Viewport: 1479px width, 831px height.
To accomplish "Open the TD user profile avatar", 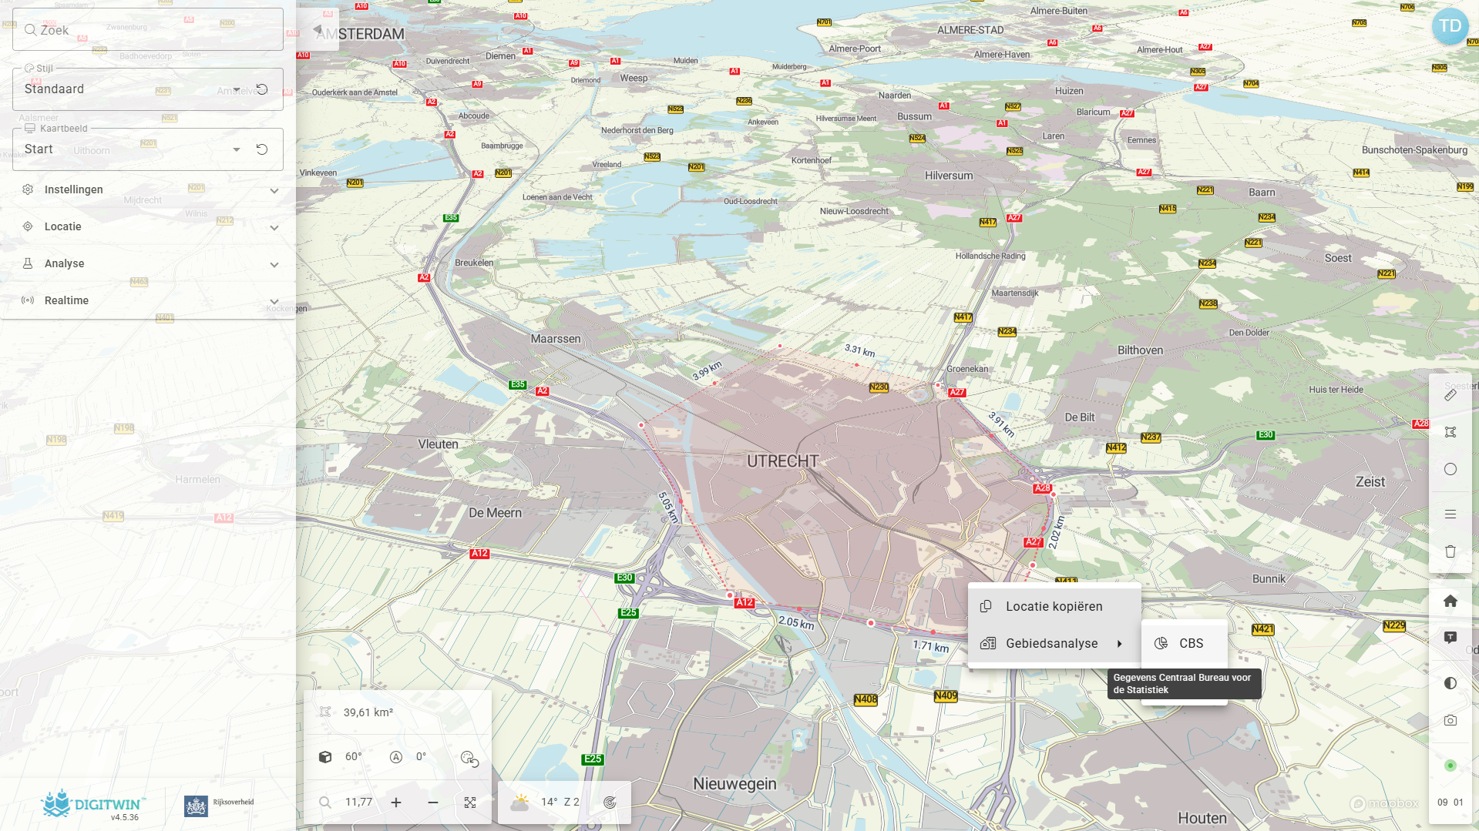I will [x=1450, y=26].
